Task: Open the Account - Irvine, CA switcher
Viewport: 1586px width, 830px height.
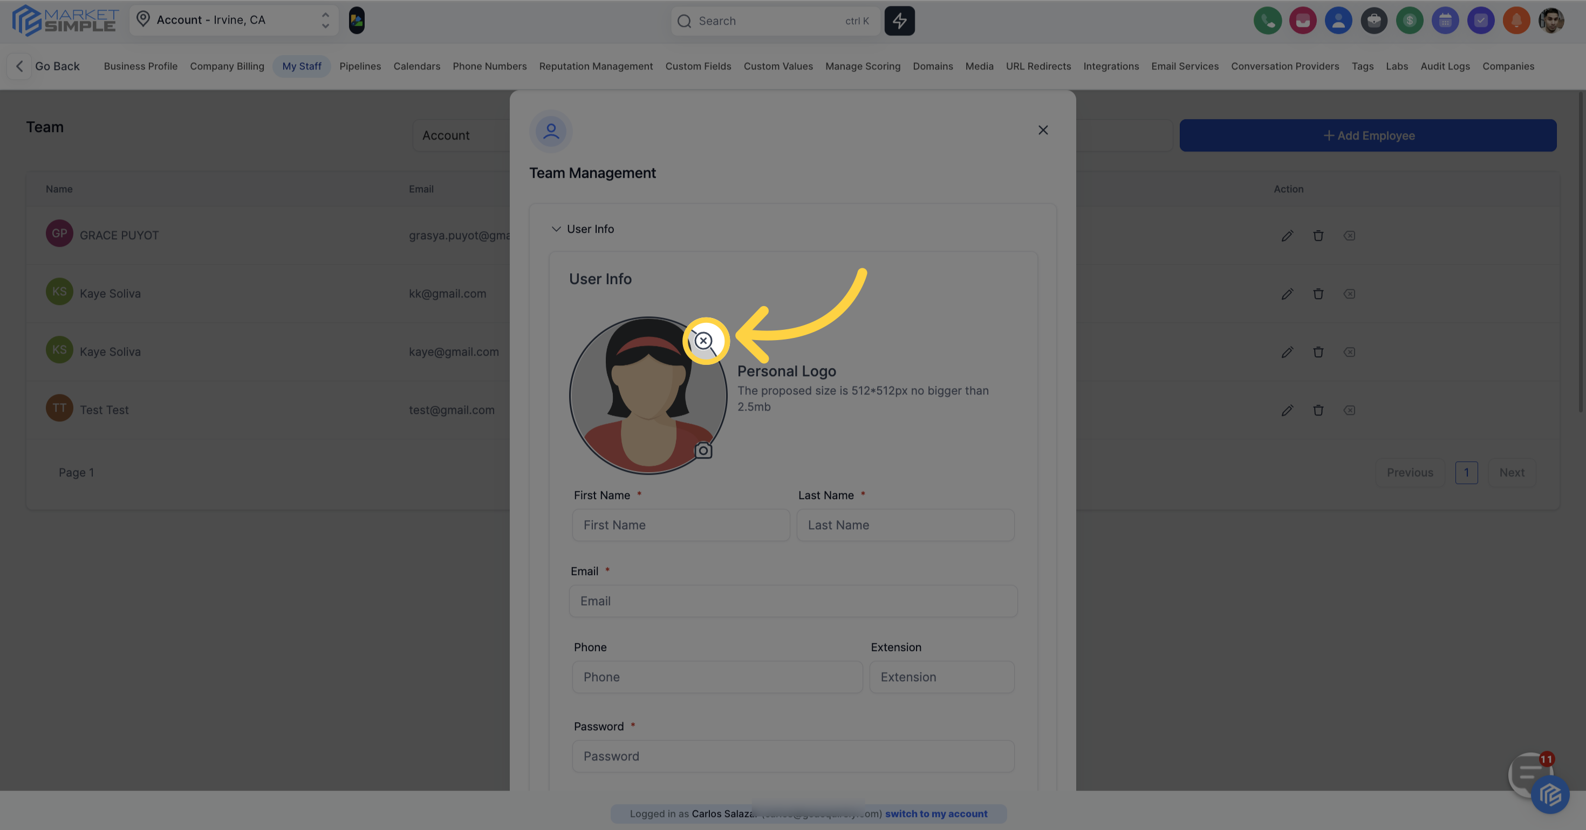Action: click(x=234, y=20)
